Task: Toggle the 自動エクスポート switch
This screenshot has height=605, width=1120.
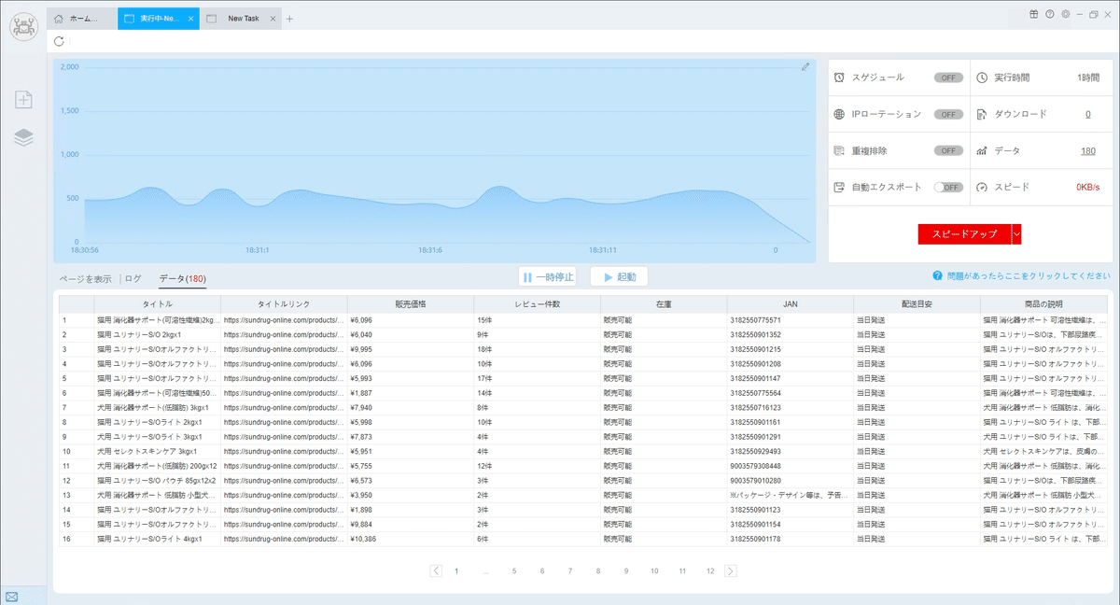Action: point(948,187)
